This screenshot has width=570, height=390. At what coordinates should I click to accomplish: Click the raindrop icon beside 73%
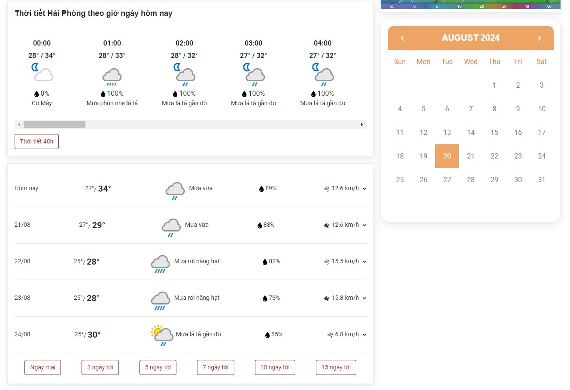click(265, 298)
